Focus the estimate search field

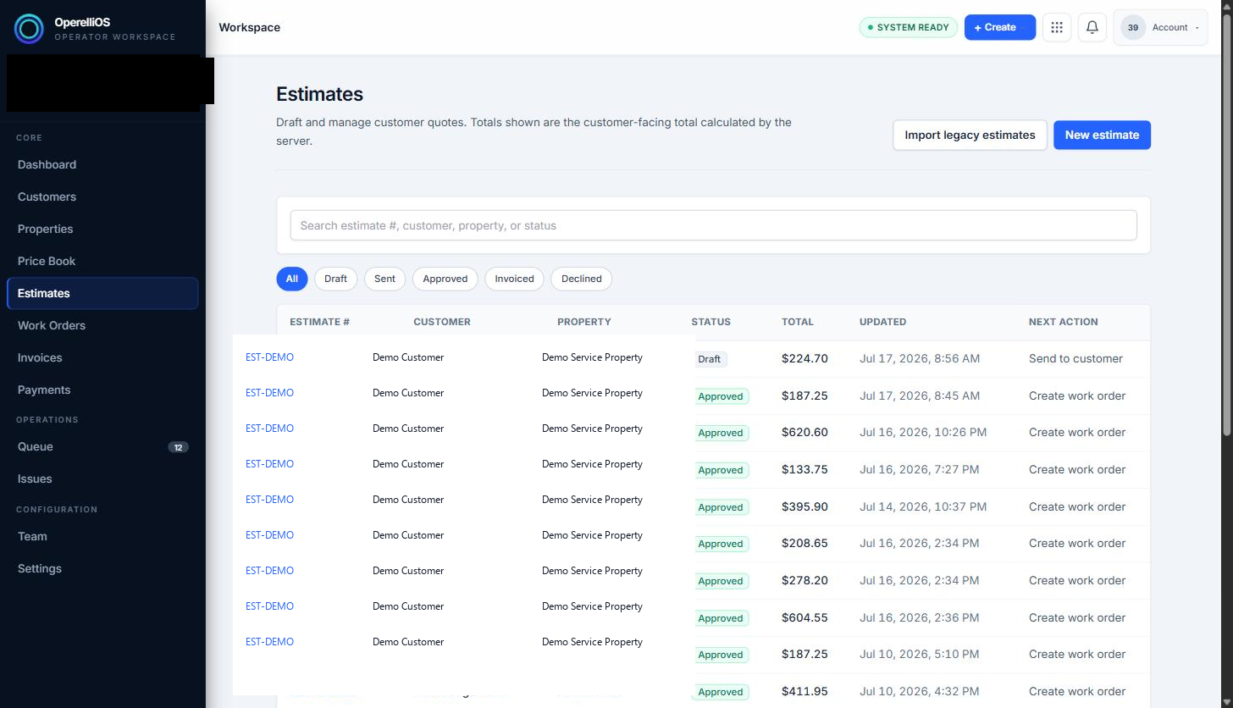(x=713, y=225)
